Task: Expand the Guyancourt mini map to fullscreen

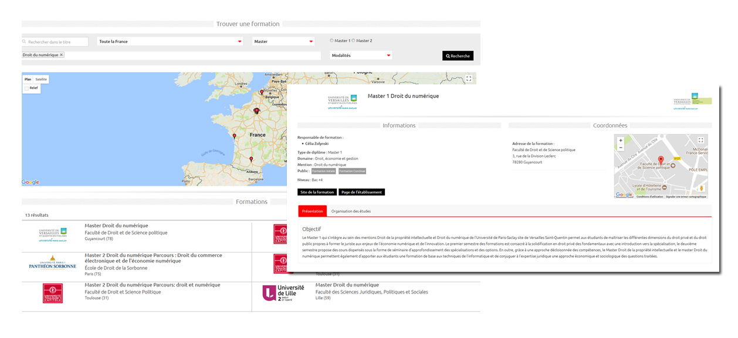Action: (700, 141)
